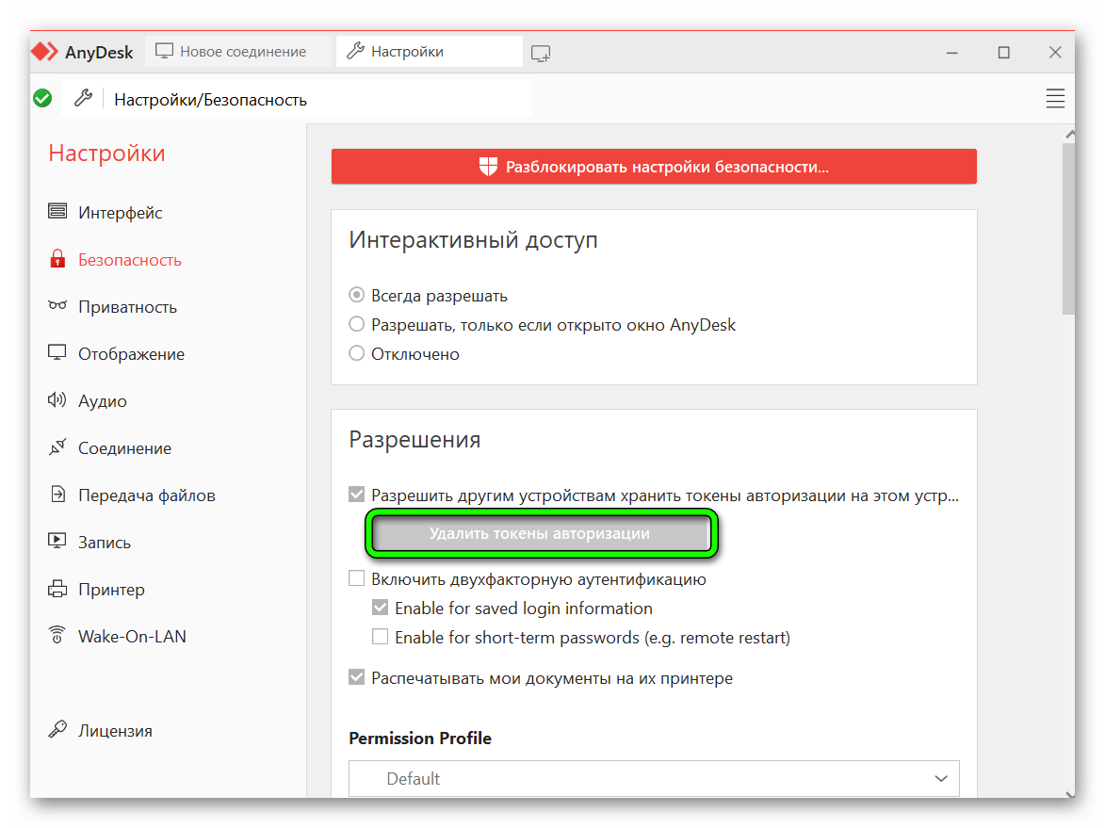Click the Разрешения section heading
The height and width of the screenshot is (828, 1105).
tap(414, 439)
